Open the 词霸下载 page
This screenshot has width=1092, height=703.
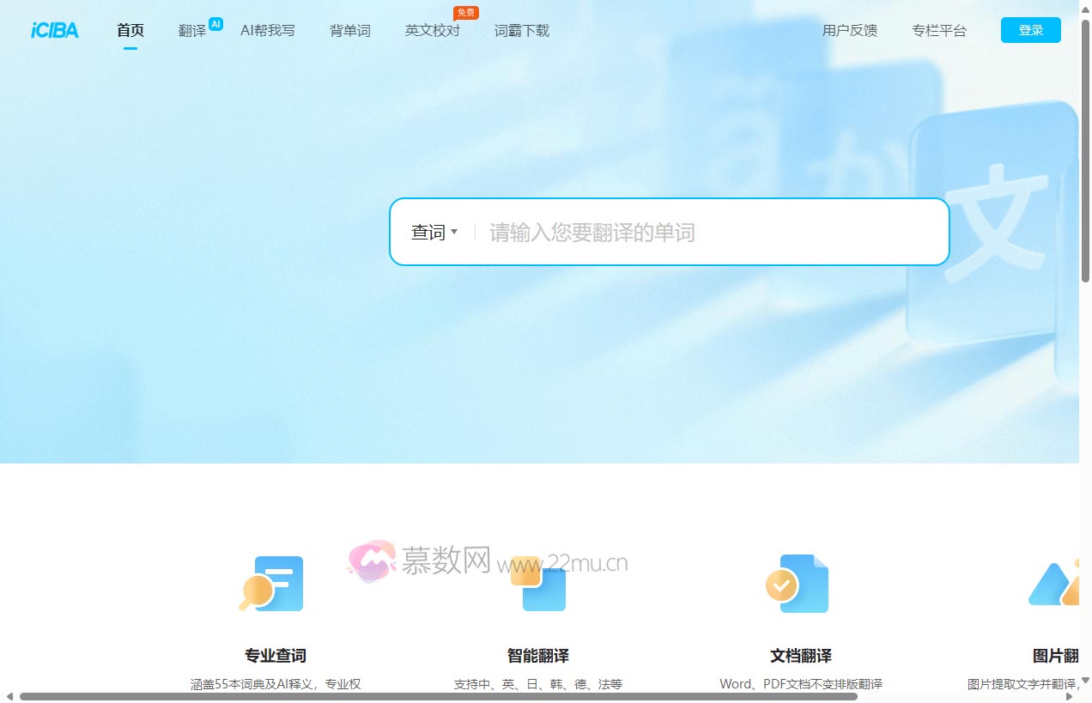tap(522, 31)
